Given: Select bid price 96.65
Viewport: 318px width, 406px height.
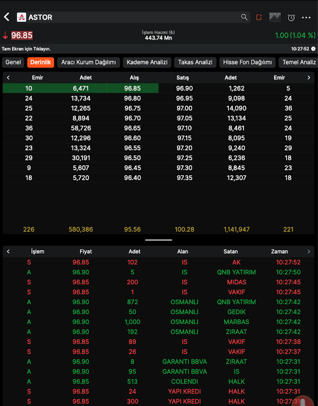Looking at the screenshot, I should [x=133, y=128].
